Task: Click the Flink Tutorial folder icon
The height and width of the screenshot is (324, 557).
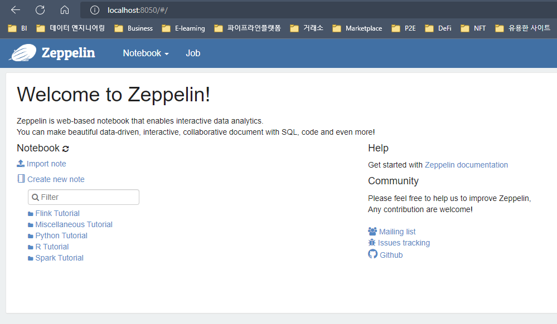Action: click(31, 214)
